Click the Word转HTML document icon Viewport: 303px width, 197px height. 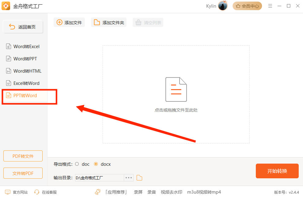[x=9, y=71]
